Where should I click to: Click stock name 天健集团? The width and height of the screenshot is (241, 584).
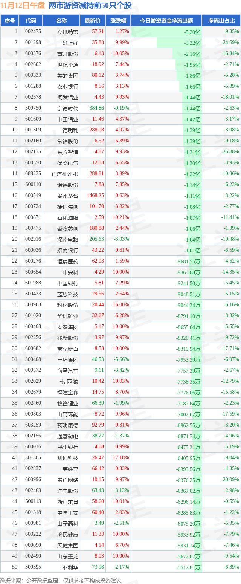[x=68, y=546]
